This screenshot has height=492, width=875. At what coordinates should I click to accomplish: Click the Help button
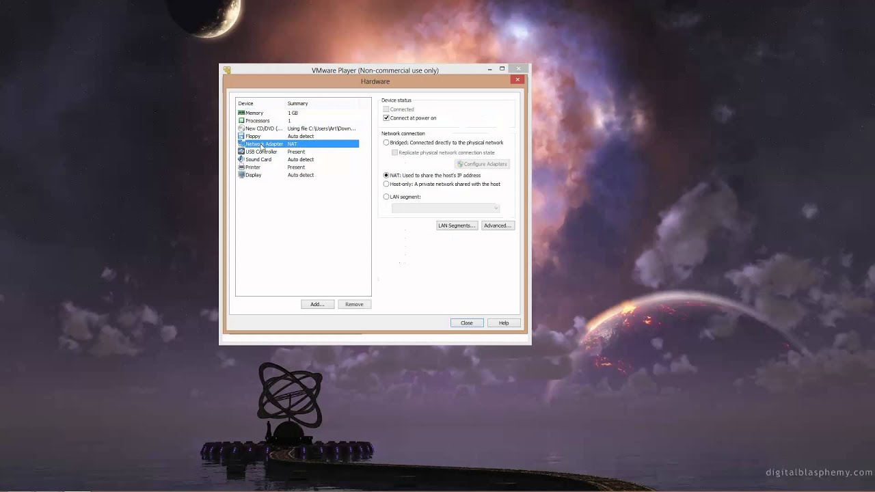pyautogui.click(x=504, y=323)
